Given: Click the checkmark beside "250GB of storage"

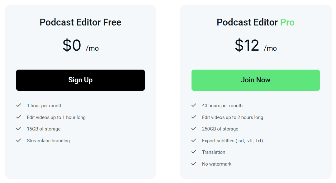Looking at the screenshot, I should (x=194, y=129).
